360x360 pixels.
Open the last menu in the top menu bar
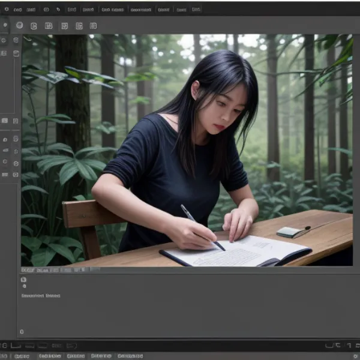coord(196,10)
